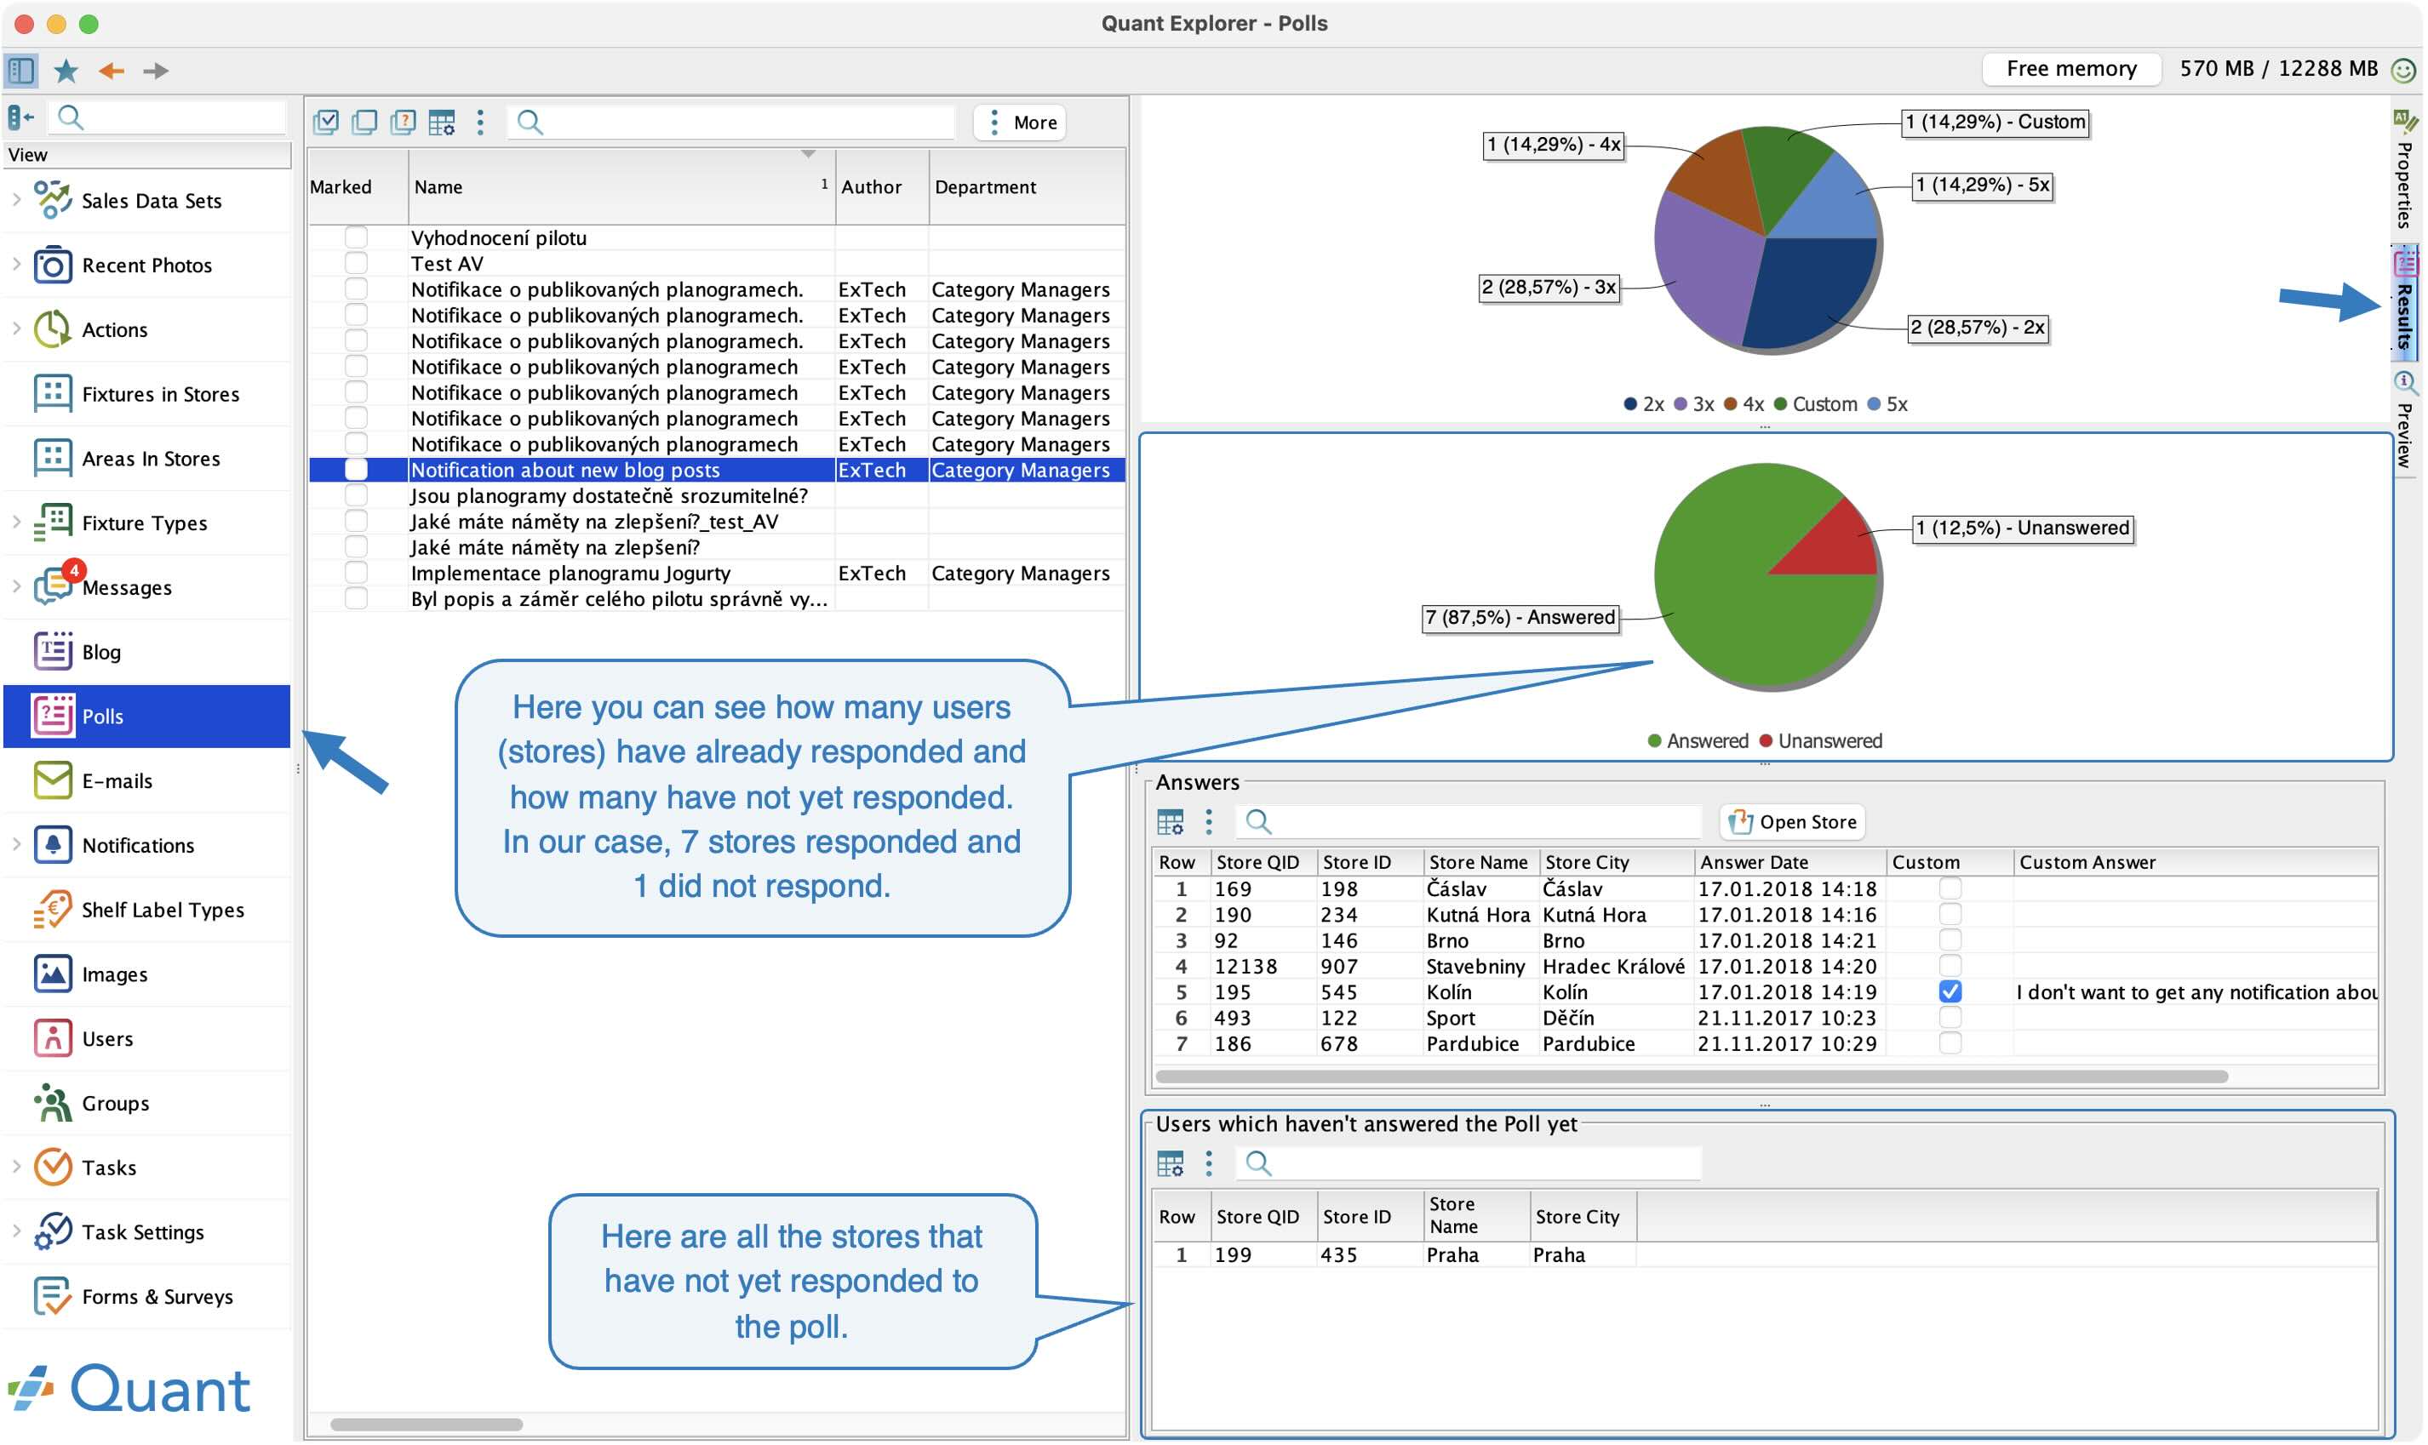Expand Messages tree node
The width and height of the screenshot is (2428, 1445).
pos(16,586)
